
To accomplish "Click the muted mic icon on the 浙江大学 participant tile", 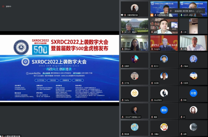I will [123, 32].
